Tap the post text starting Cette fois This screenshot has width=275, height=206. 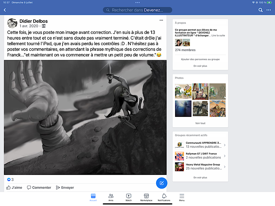tap(84, 44)
